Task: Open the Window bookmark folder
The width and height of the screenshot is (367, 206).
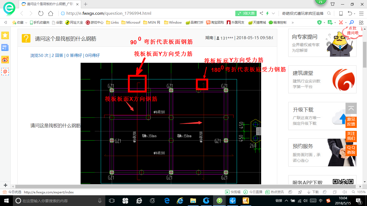Action: pos(173,23)
